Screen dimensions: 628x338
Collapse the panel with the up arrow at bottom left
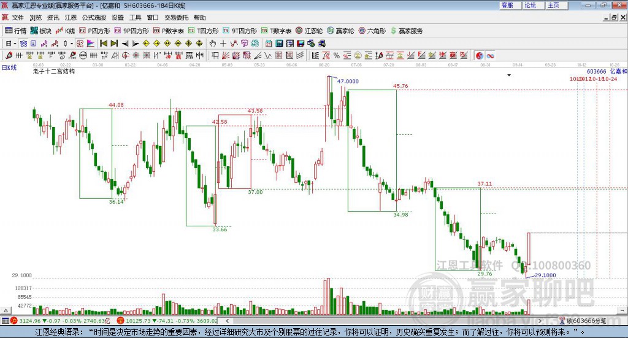6,310
